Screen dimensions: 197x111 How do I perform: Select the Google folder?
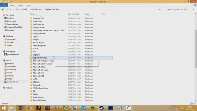[36, 40]
